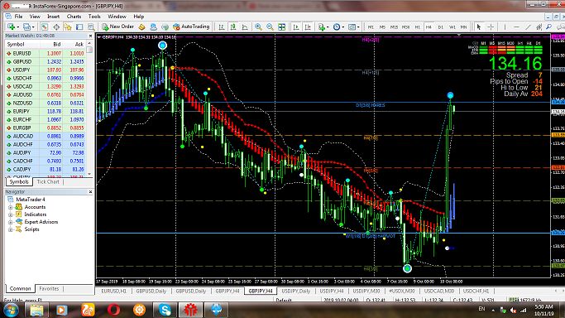Open the Strategy Tester icon
The width and height of the screenshot is (565, 318).
[91, 26]
